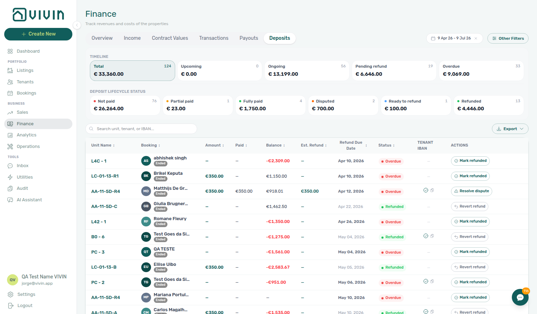Image resolution: width=537 pixels, height=314 pixels.
Task: Open Analytics from the sidebar
Action: (38, 135)
